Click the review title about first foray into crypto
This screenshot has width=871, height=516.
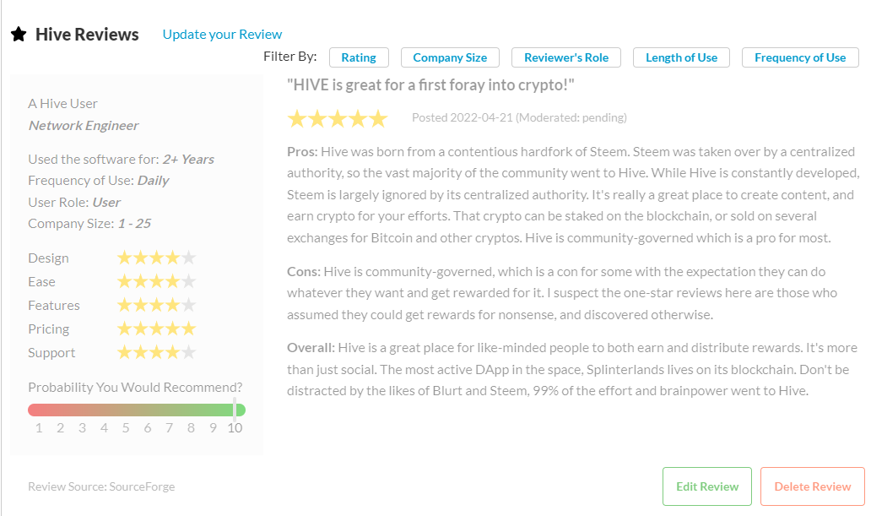430,85
